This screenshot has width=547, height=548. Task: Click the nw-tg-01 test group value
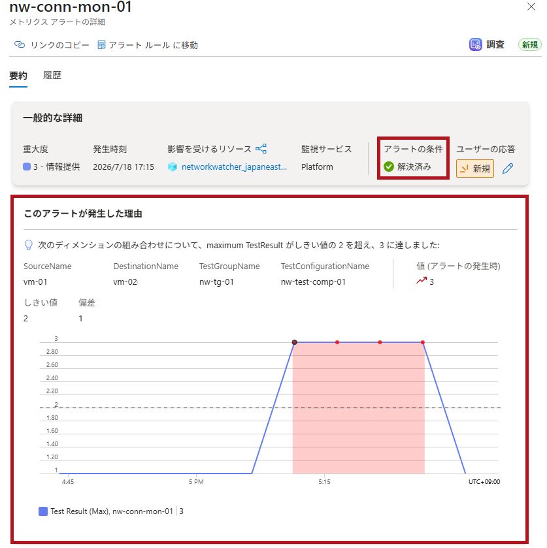(216, 282)
